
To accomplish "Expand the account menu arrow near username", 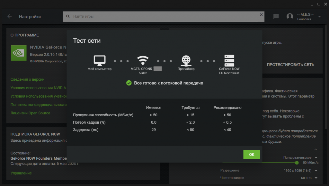I will (x=319, y=17).
